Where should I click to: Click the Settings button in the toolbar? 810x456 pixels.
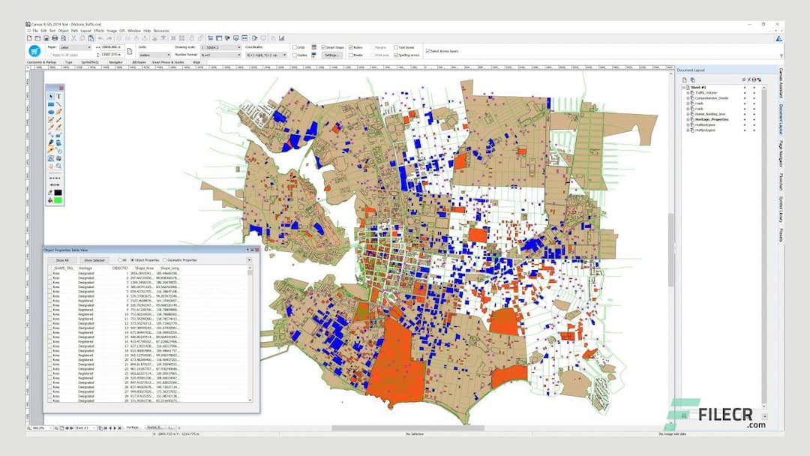(x=332, y=55)
